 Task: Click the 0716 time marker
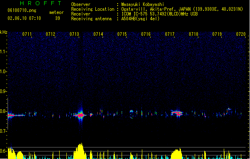(146, 34)
